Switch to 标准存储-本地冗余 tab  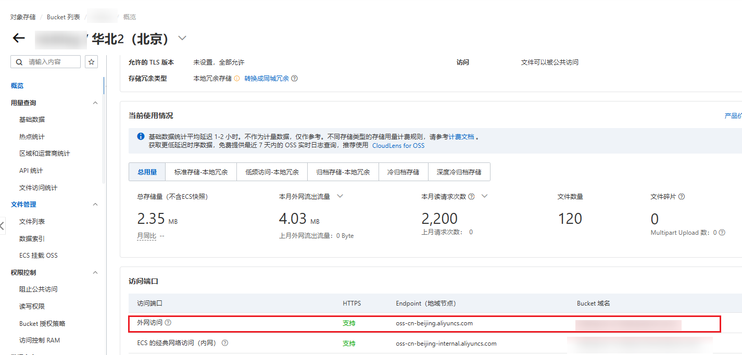(201, 172)
